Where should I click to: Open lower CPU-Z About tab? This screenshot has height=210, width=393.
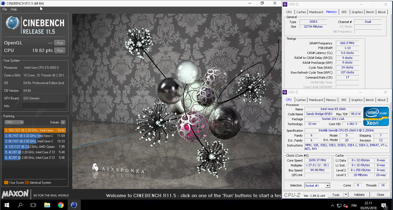click(x=381, y=100)
